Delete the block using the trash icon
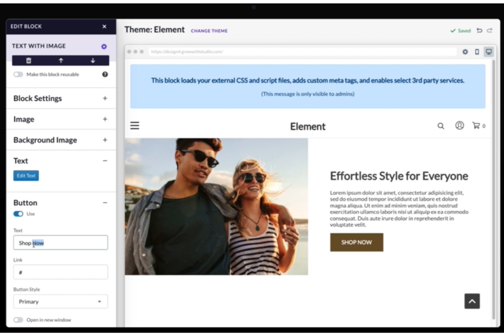 pos(29,60)
